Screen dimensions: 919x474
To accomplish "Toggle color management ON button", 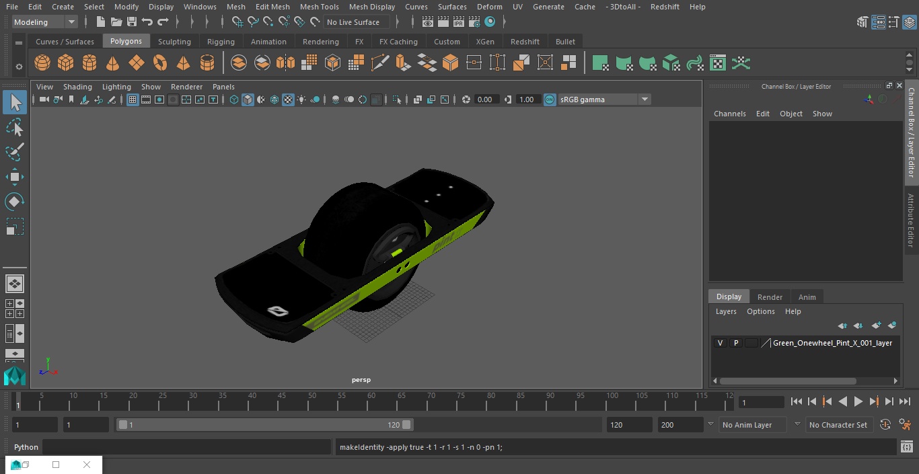I will [550, 100].
